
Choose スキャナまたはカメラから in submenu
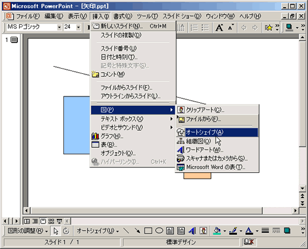(x=217, y=159)
